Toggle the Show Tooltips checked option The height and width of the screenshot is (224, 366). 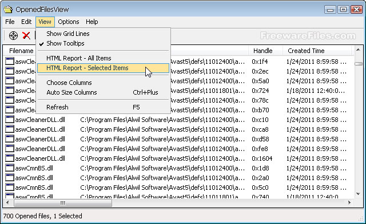click(x=103, y=43)
